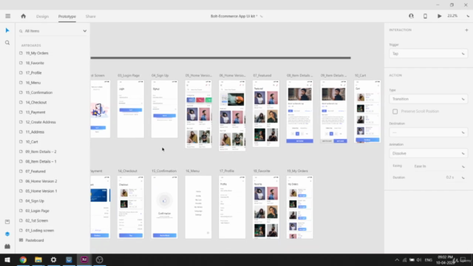Viewport: 473px width, 266px height.
Task: Open the Libraries panel icon
Action: pos(7,222)
